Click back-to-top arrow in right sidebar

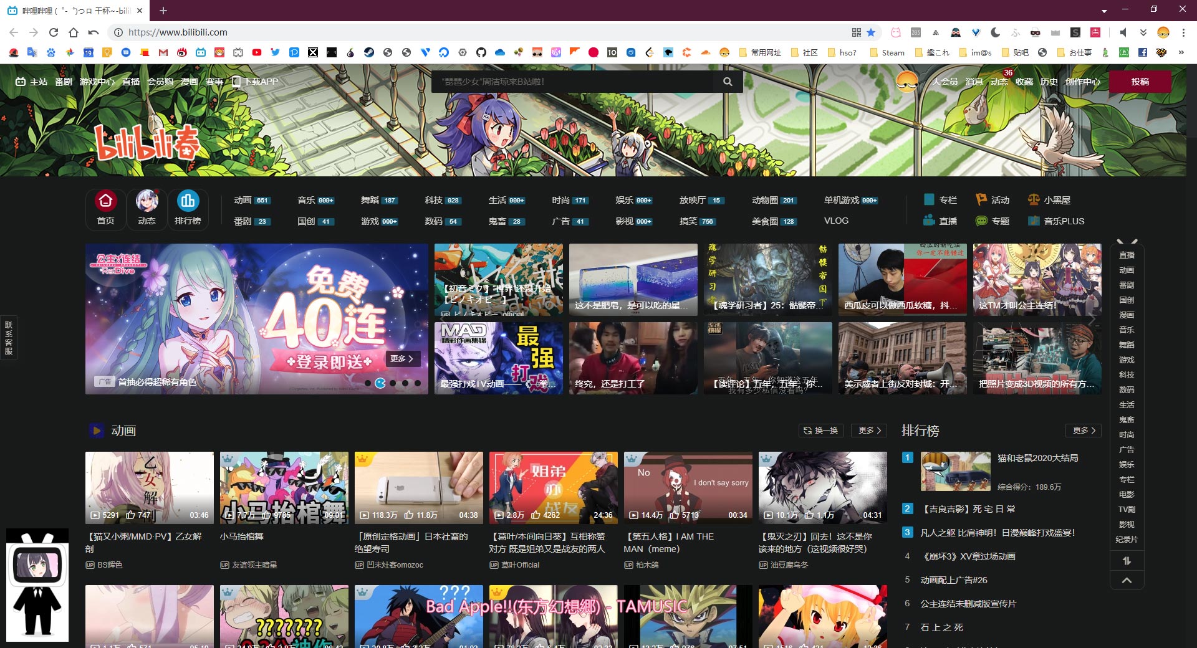(1127, 580)
